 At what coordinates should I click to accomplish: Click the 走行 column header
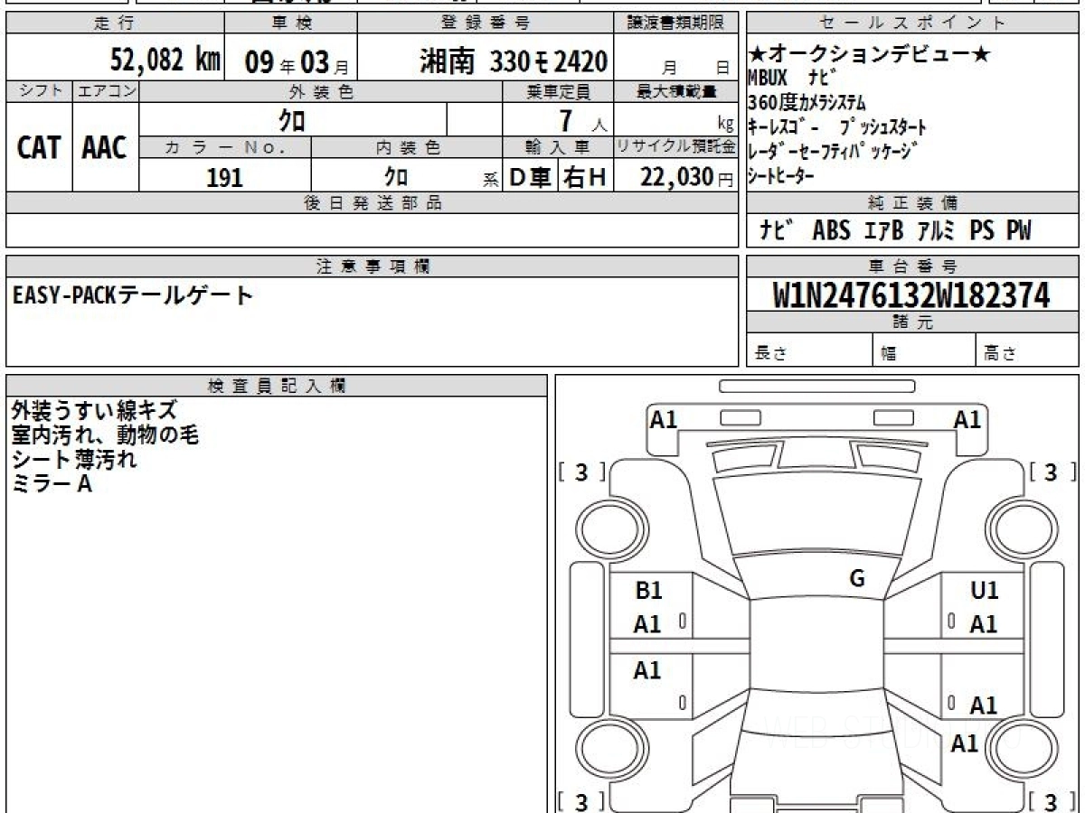(114, 23)
